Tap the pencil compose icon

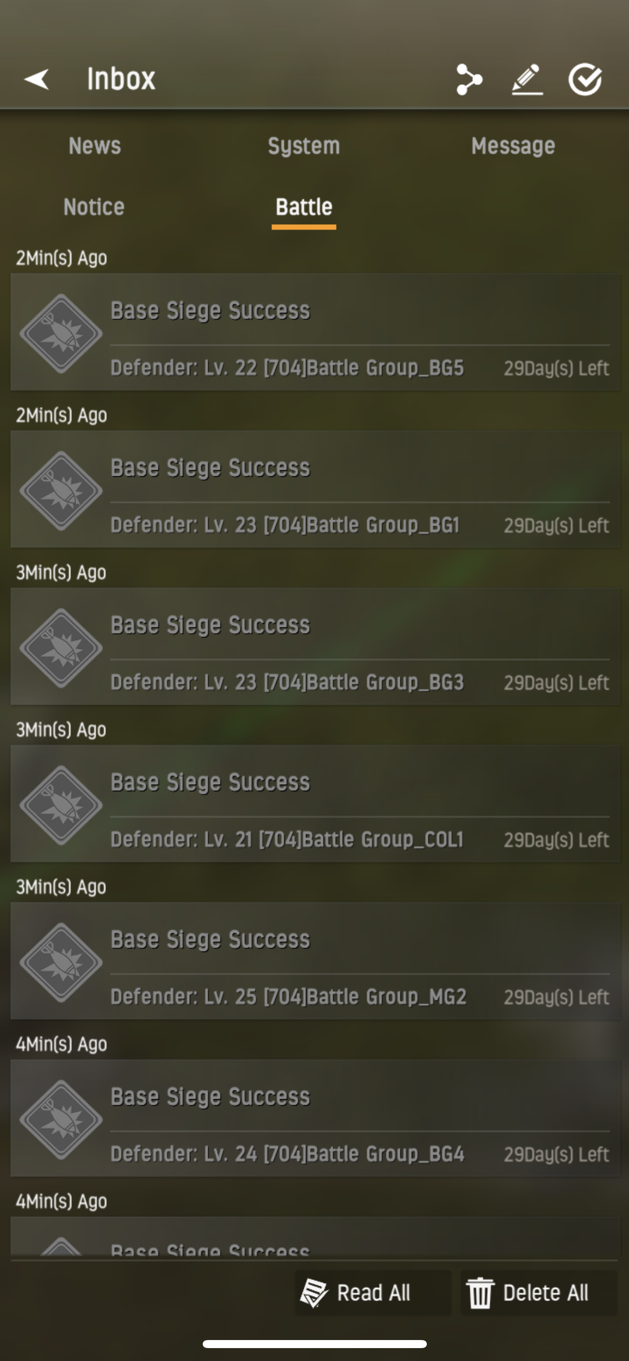point(527,80)
